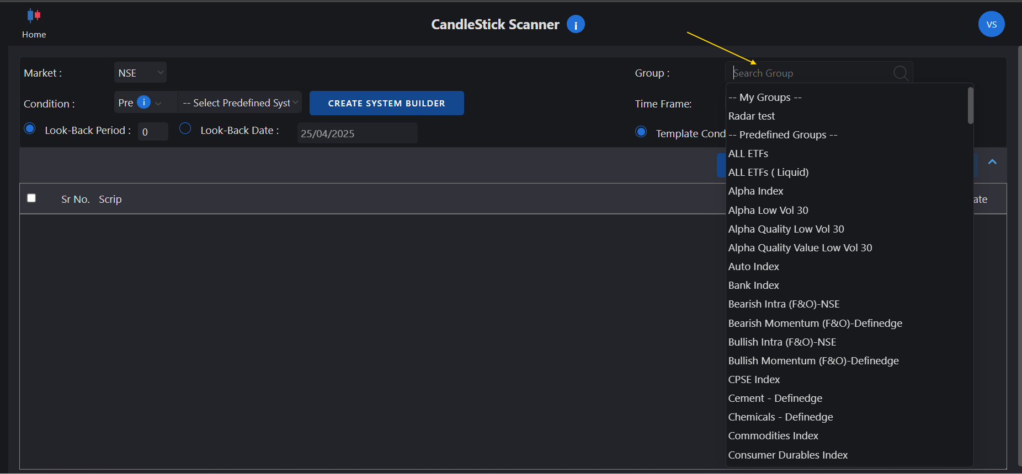Click the info icon next to Pre

[x=143, y=103]
